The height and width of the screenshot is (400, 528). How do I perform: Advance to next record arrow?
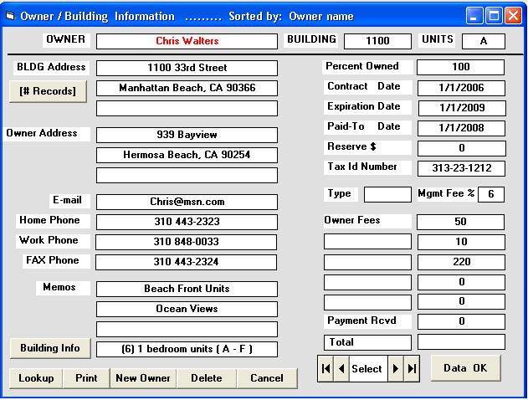pos(396,369)
